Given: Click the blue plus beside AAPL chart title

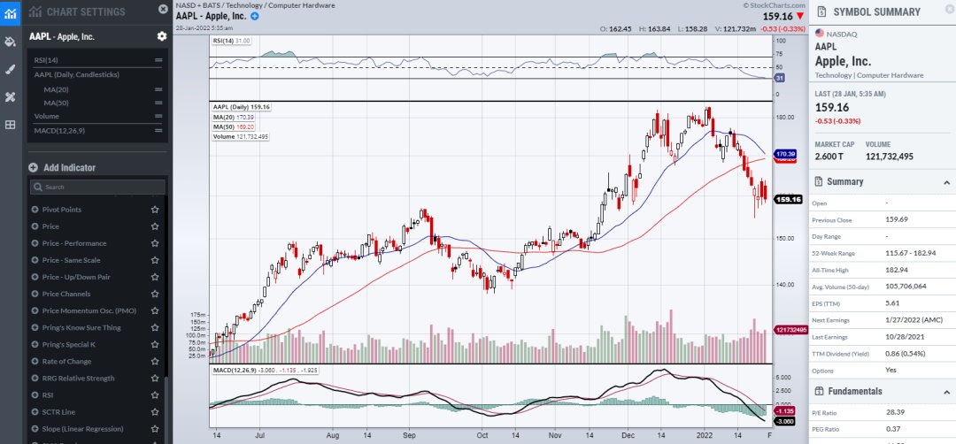Looking at the screenshot, I should 255,16.
